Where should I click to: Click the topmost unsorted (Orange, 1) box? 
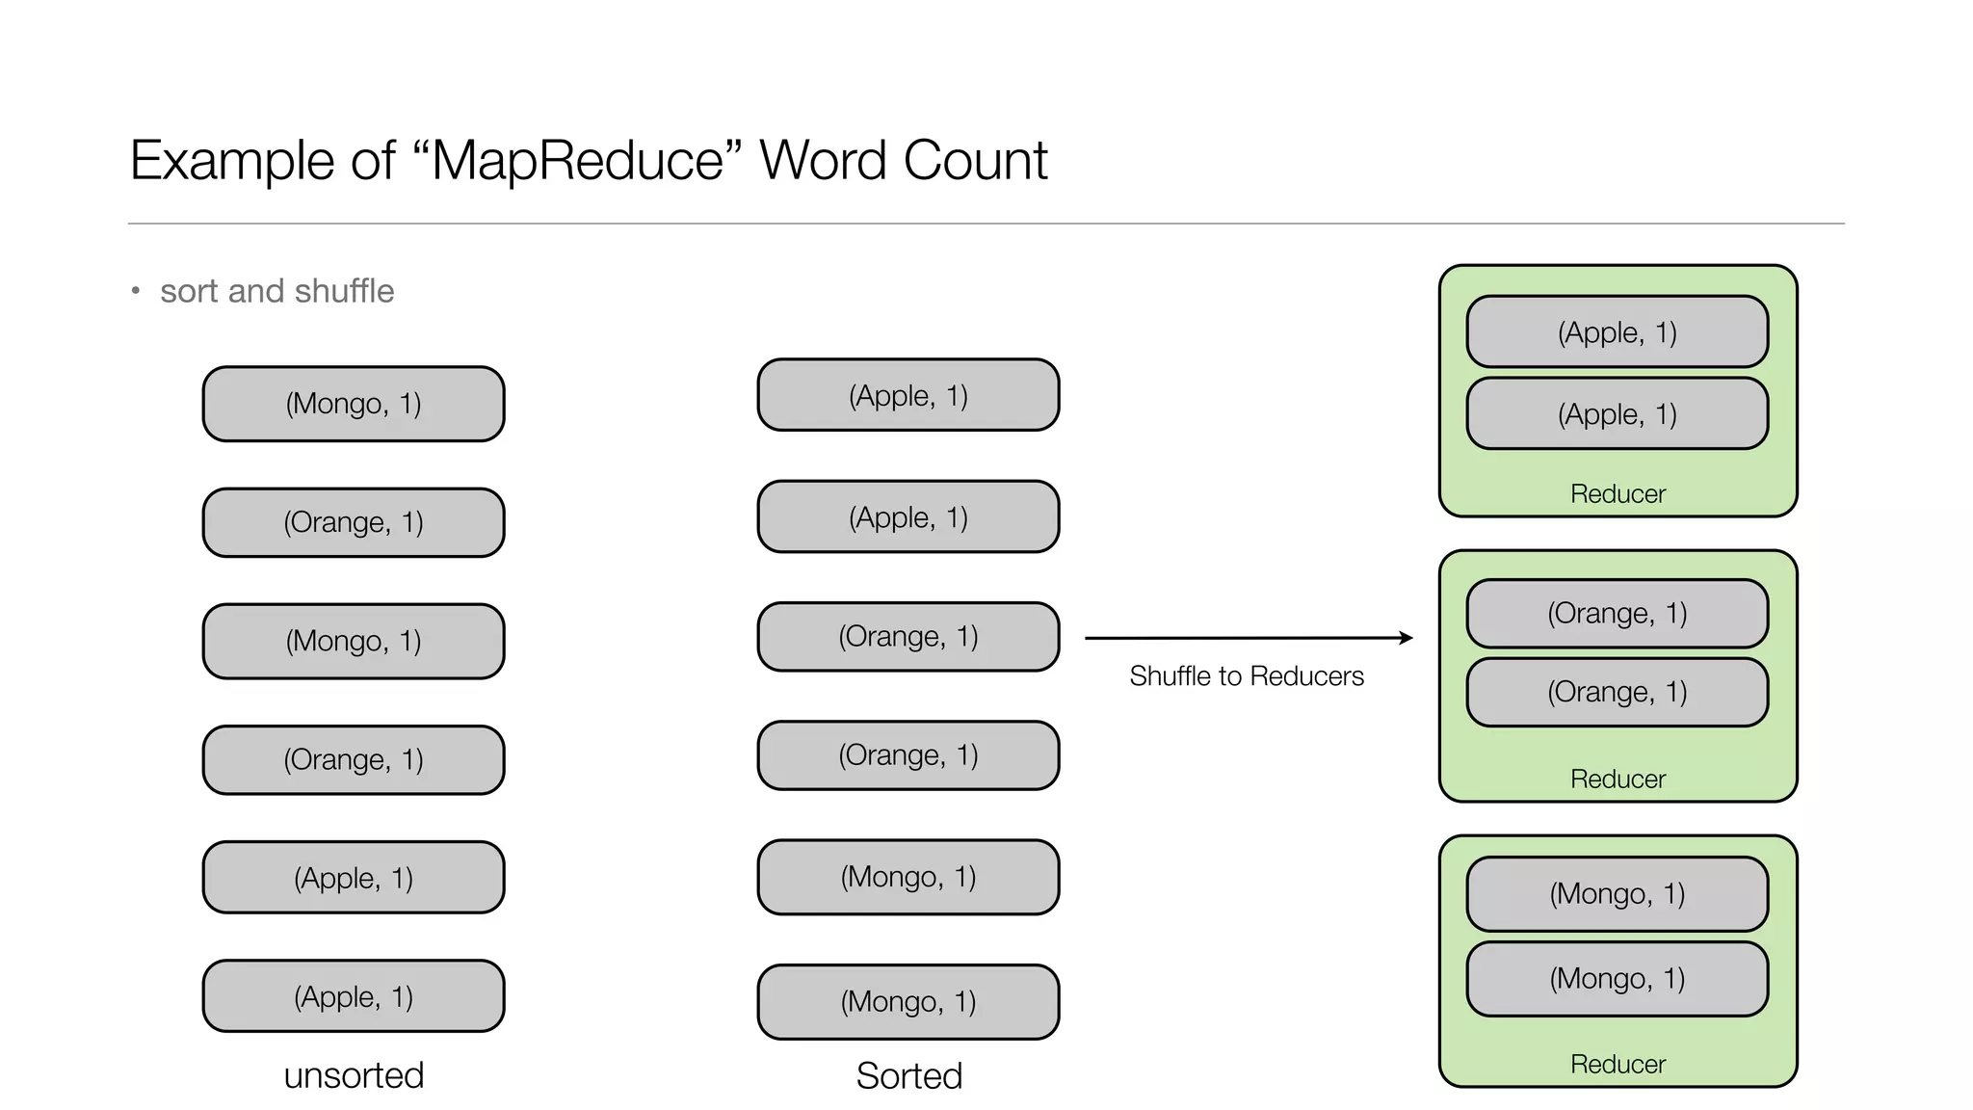354,522
